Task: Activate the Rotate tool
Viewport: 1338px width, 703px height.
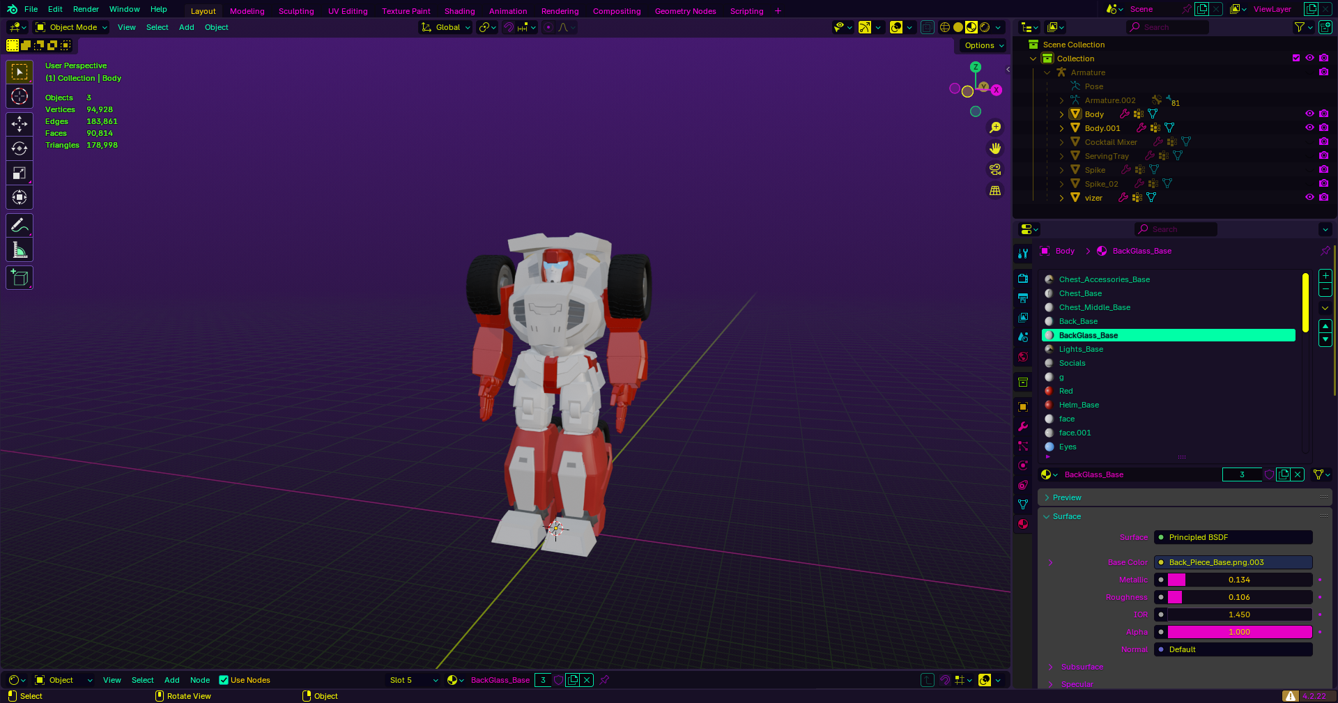Action: pyautogui.click(x=20, y=148)
